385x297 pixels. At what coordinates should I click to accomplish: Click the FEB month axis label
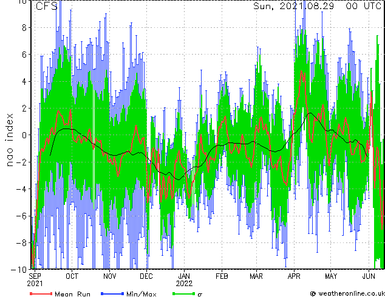(x=222, y=276)
